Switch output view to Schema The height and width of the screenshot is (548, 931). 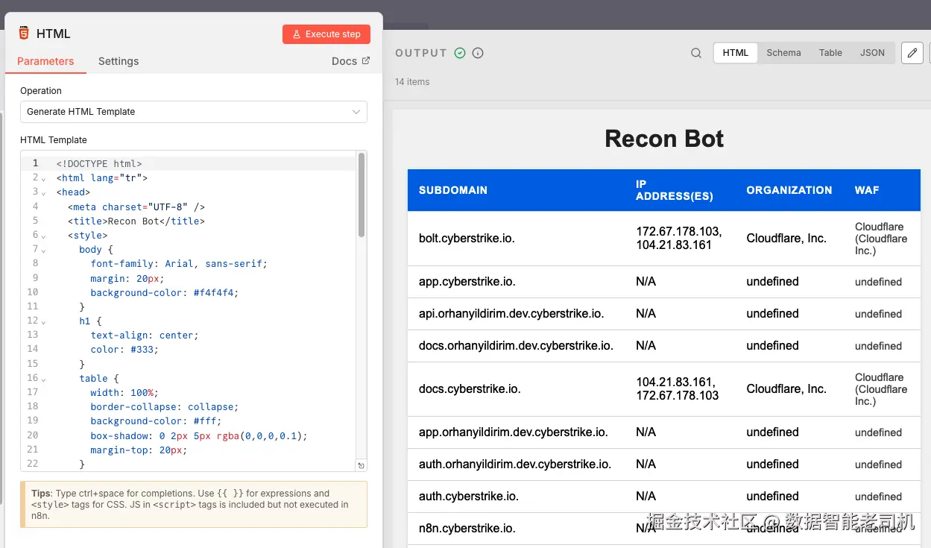(783, 53)
